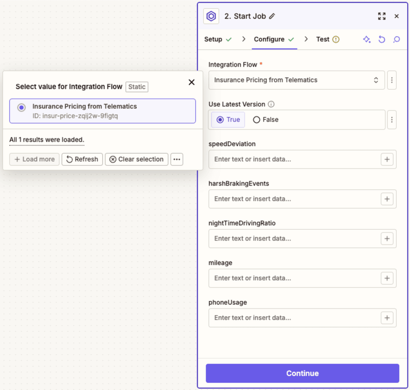Click the plus icon in the speedDeviation field

click(x=387, y=159)
